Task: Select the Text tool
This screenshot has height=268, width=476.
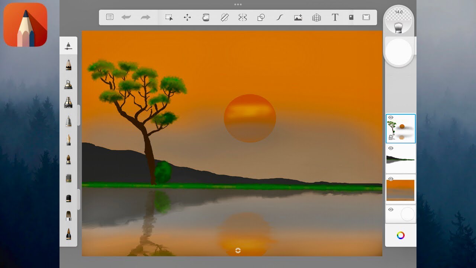Action: pos(335,17)
